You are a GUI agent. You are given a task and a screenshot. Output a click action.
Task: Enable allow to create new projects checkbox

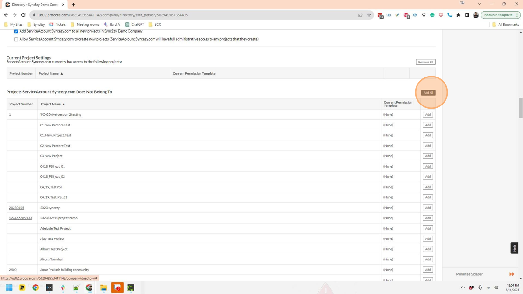tap(16, 39)
